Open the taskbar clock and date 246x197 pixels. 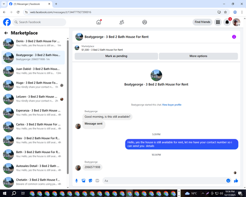coord(230,193)
